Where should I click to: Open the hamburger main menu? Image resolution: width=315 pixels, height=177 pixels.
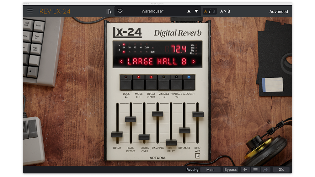pyautogui.click(x=30, y=11)
